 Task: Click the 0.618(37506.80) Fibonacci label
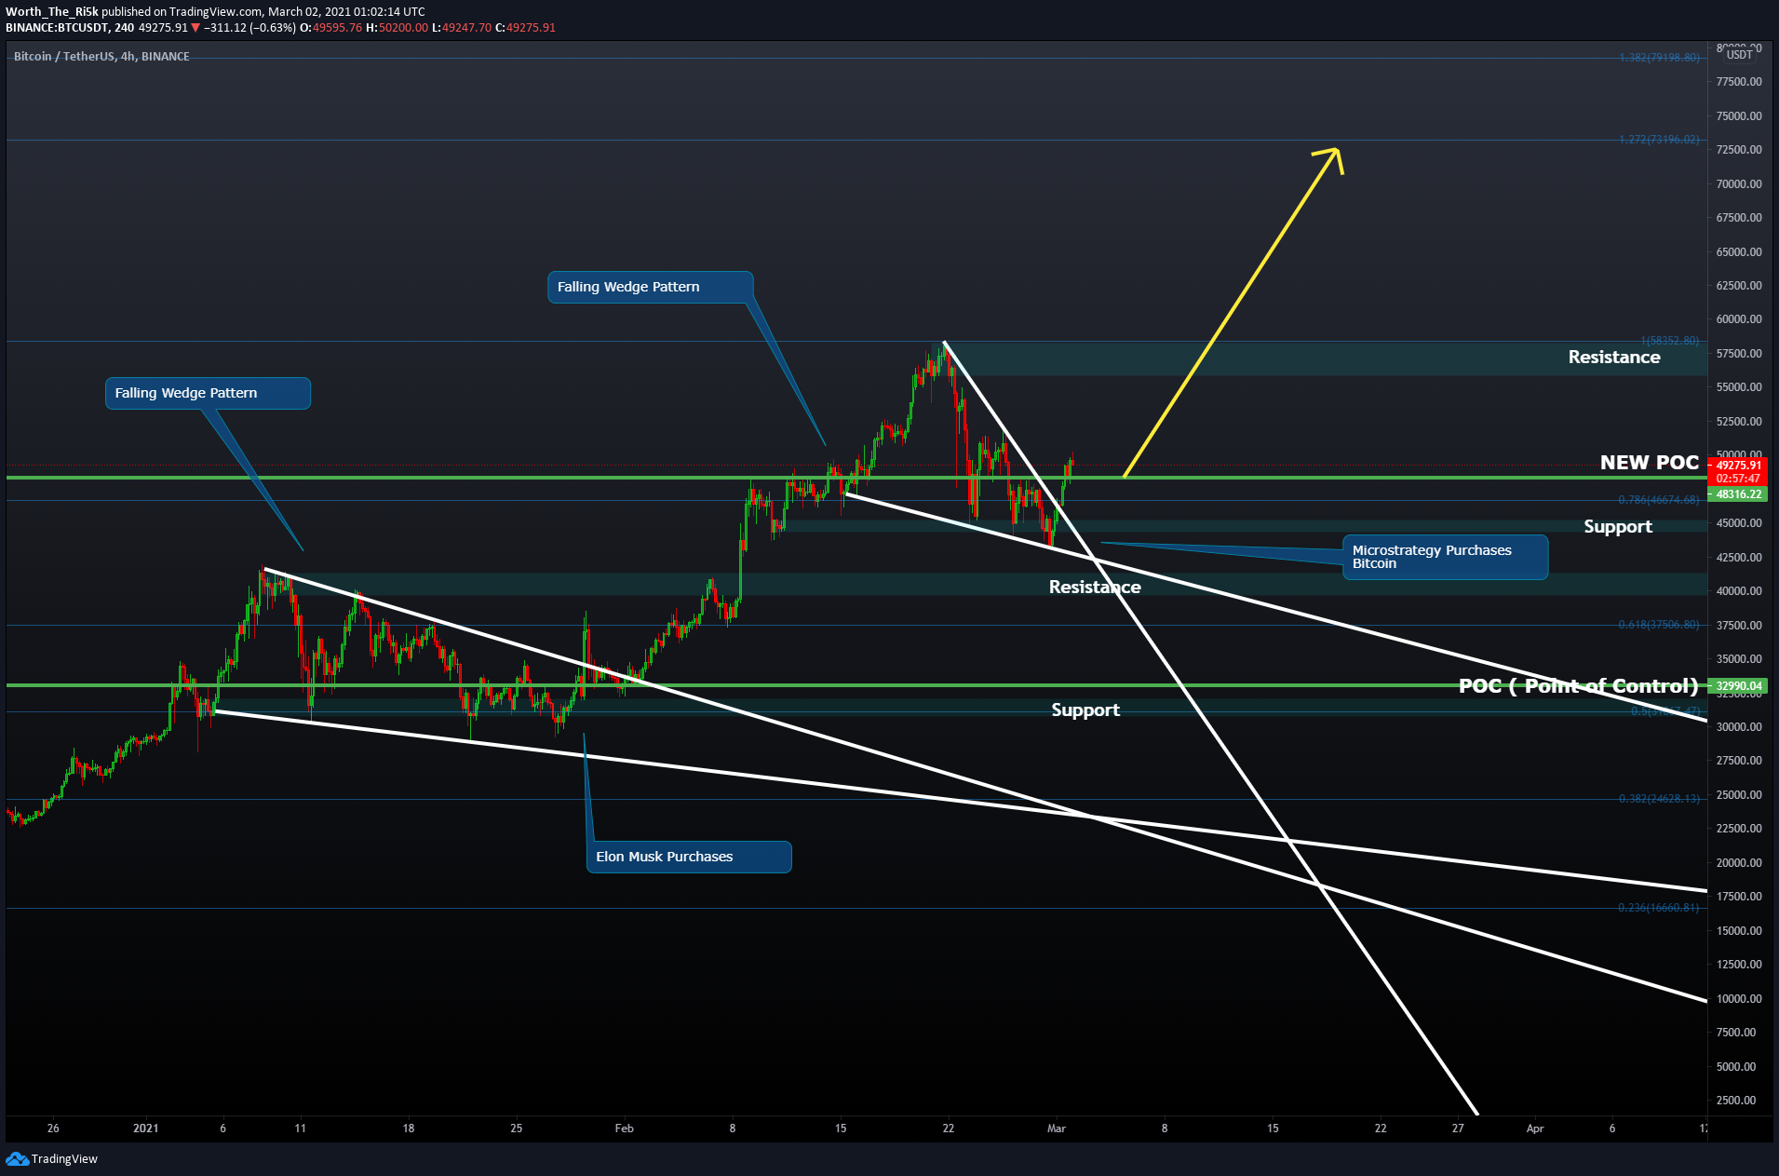[x=1659, y=625]
